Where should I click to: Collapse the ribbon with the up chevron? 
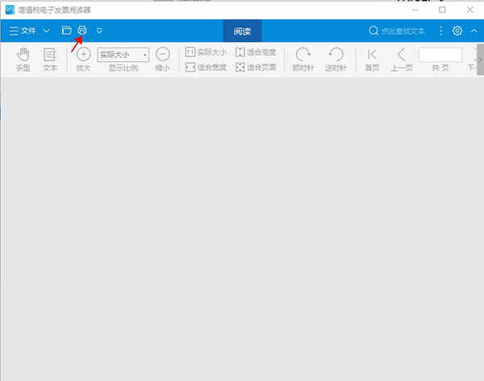point(474,31)
